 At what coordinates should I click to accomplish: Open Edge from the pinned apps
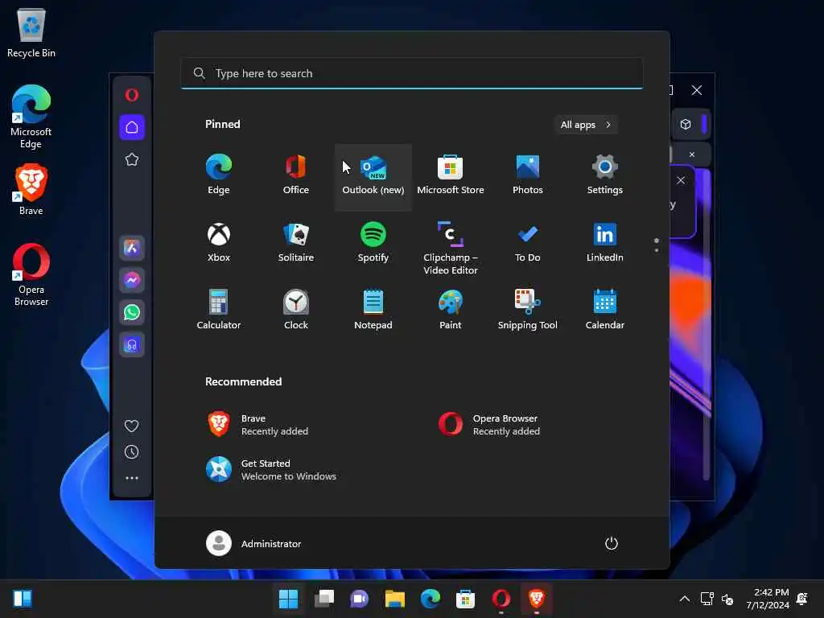point(219,176)
